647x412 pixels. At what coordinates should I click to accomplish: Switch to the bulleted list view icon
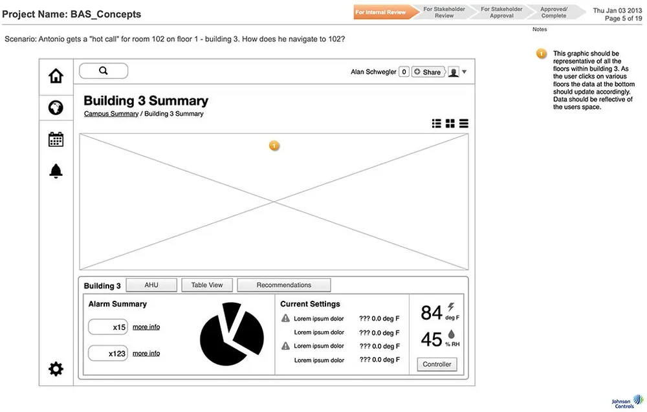[437, 124]
